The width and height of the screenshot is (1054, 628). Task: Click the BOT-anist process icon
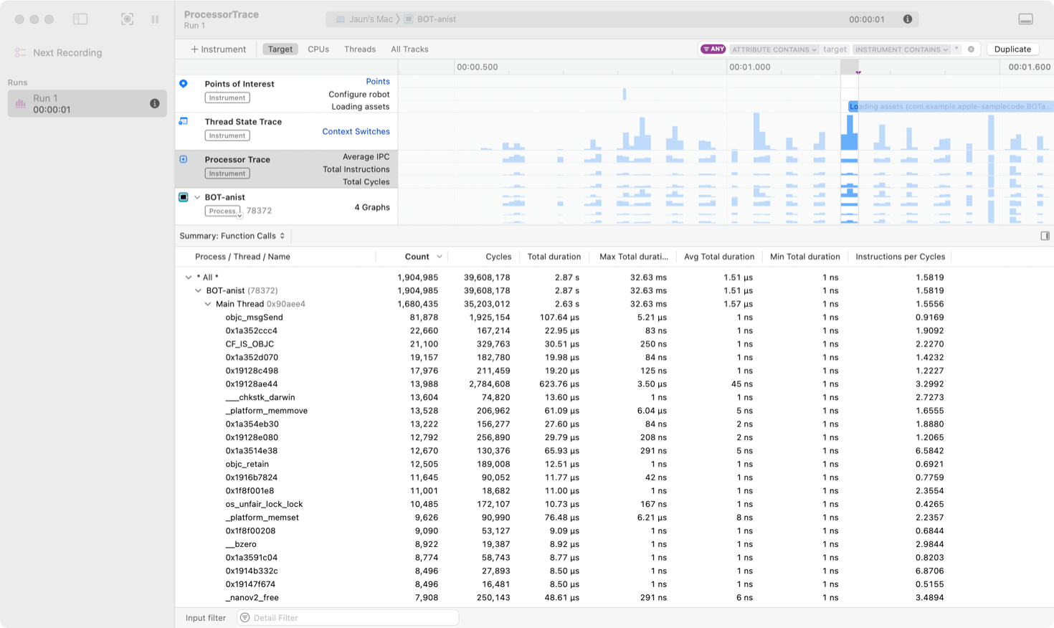point(184,197)
